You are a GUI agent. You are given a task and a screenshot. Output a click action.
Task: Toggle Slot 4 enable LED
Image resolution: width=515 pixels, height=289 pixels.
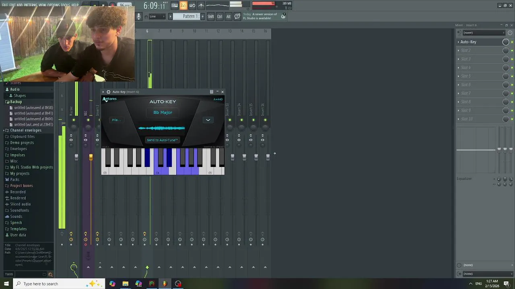pyautogui.click(x=512, y=68)
